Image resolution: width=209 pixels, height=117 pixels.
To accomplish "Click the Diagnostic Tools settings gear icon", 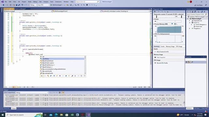I will (155, 12).
